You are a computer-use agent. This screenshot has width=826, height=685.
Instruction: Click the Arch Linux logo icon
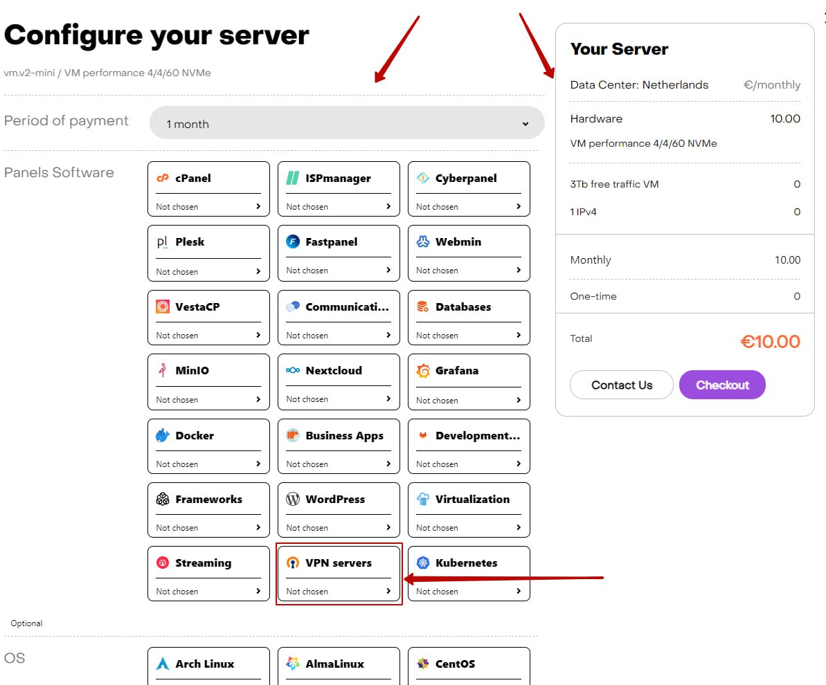point(163,664)
